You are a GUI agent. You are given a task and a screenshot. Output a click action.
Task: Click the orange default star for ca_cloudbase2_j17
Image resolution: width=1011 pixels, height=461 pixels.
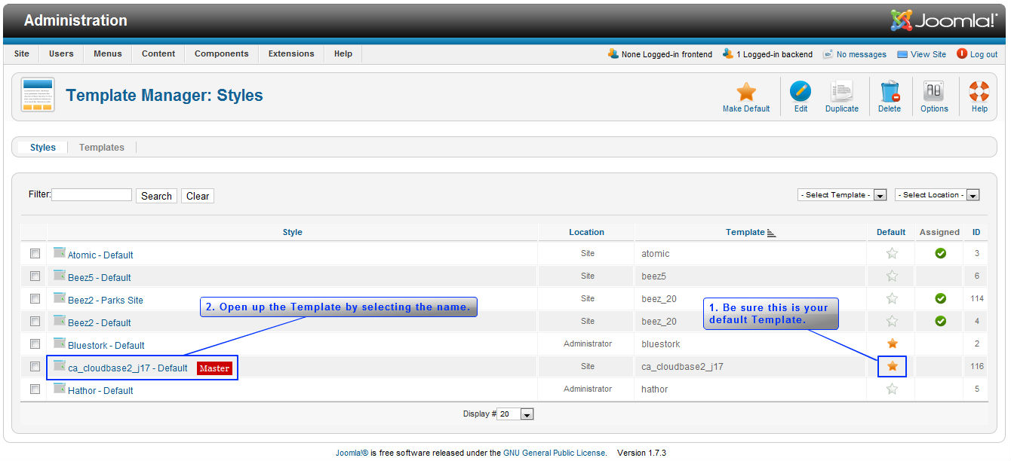tap(893, 366)
